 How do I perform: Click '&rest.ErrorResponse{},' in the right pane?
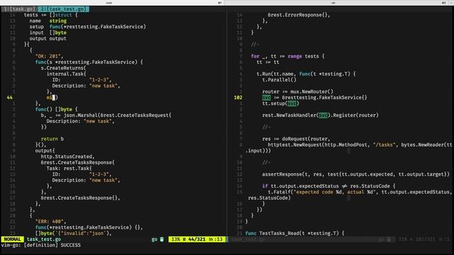(x=299, y=15)
